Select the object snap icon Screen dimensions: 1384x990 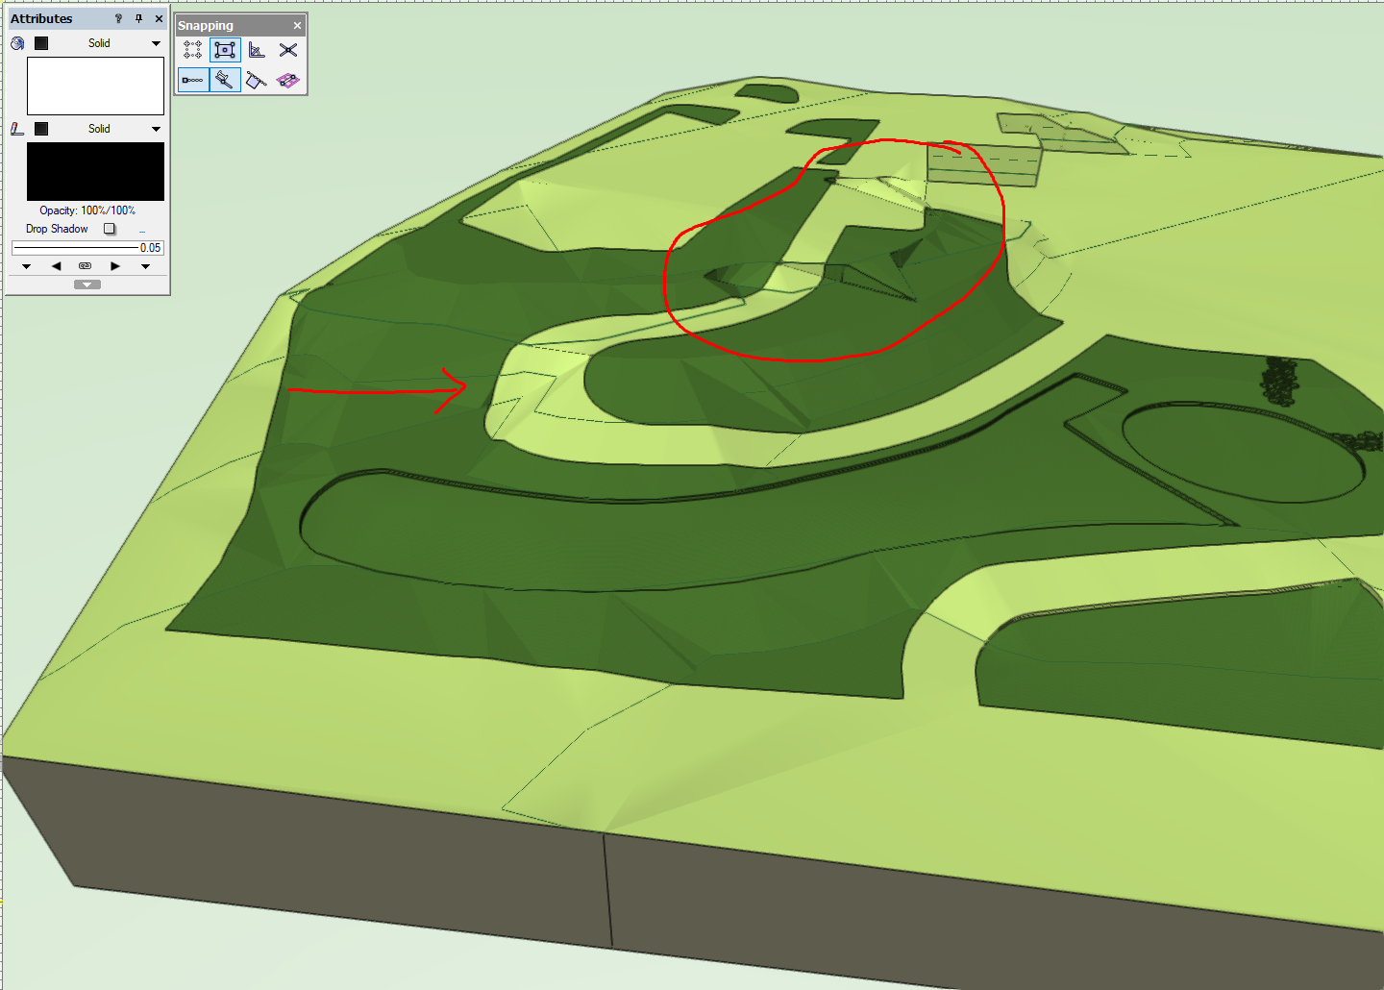pyautogui.click(x=224, y=50)
